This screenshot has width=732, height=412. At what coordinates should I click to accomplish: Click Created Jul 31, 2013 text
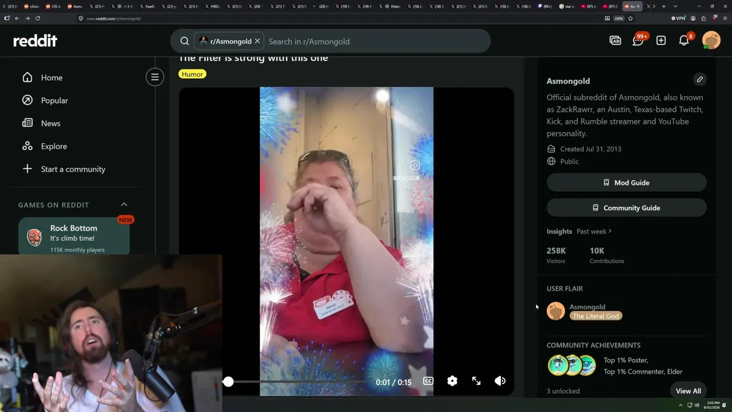click(591, 149)
